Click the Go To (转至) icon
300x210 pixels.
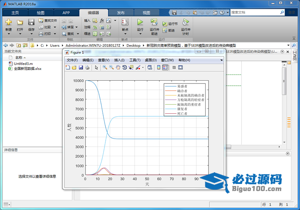click(64, 27)
